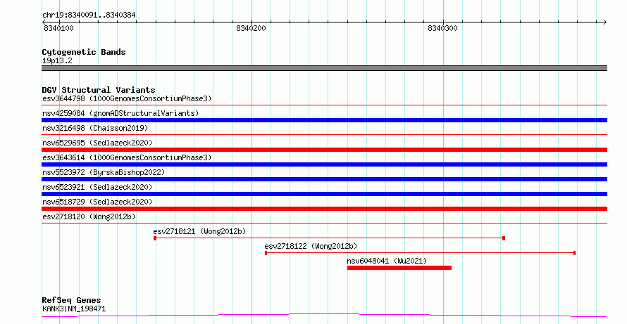Click the right end marker of esv2718121
Image resolution: width=627 pixels, height=324 pixels.
pos(504,238)
